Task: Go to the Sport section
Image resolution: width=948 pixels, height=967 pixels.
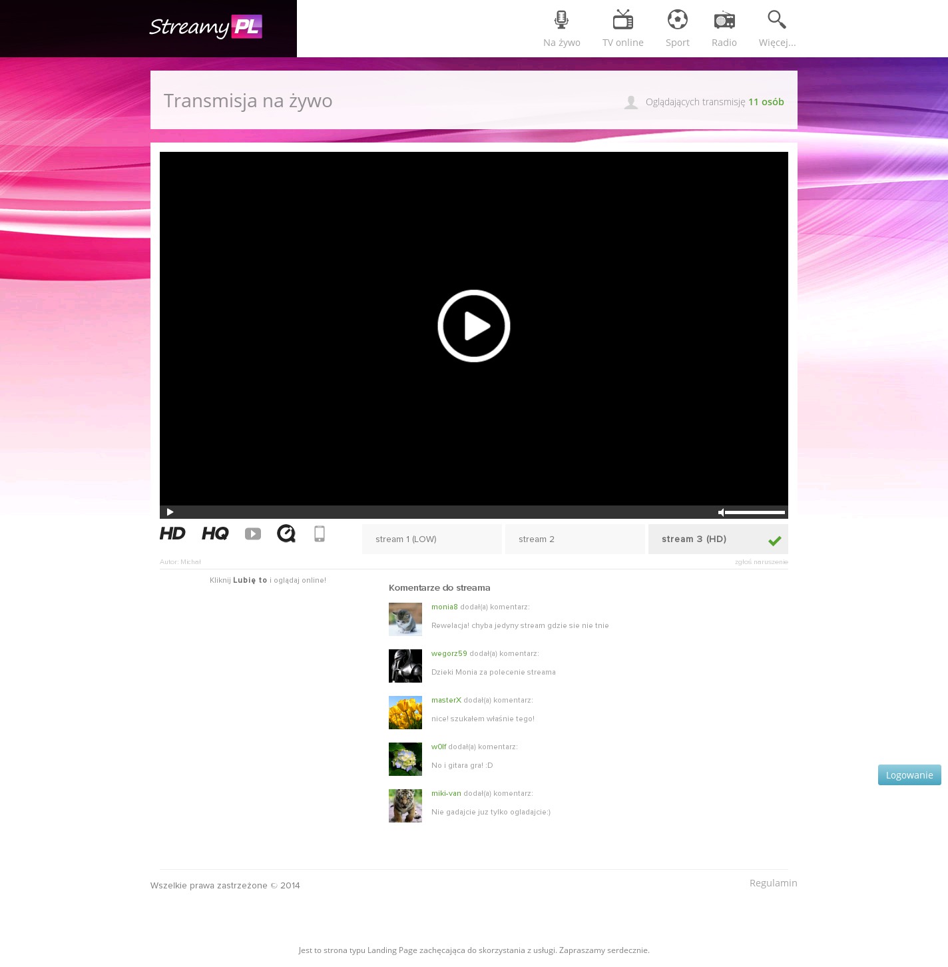Action: [677, 29]
